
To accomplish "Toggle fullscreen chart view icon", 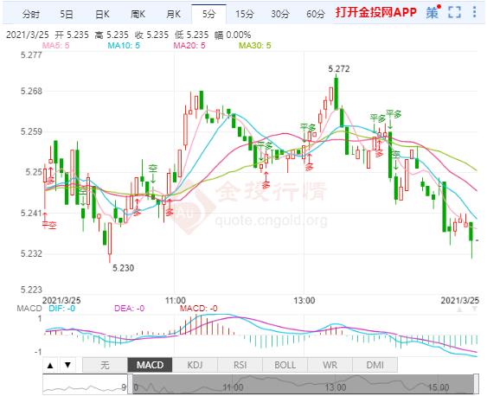I will point(454,12).
